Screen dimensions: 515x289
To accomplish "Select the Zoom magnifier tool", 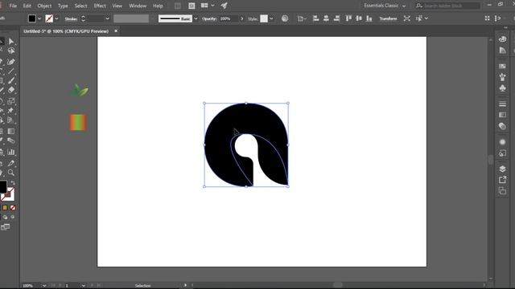I will click(10, 173).
